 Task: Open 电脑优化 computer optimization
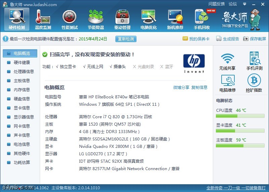click(x=149, y=19)
